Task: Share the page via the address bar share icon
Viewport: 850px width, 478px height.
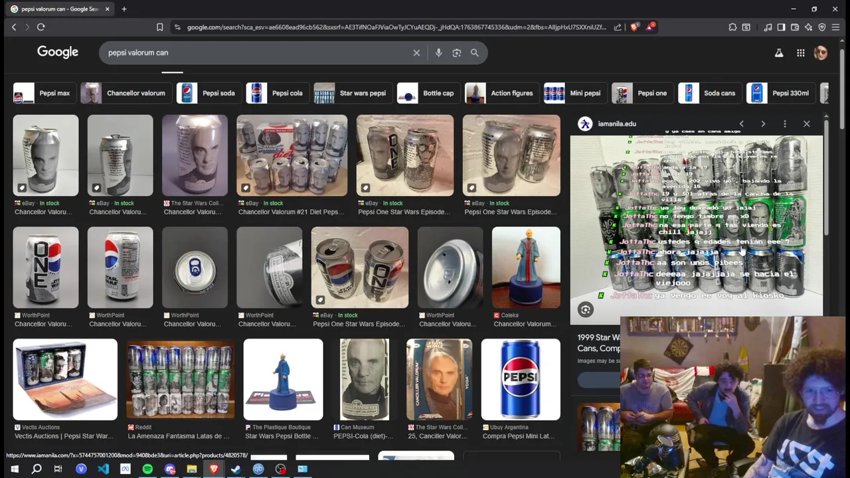Action: (618, 27)
